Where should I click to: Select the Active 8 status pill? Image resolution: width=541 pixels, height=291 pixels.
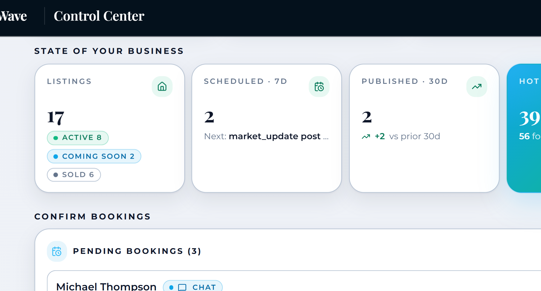click(x=78, y=138)
